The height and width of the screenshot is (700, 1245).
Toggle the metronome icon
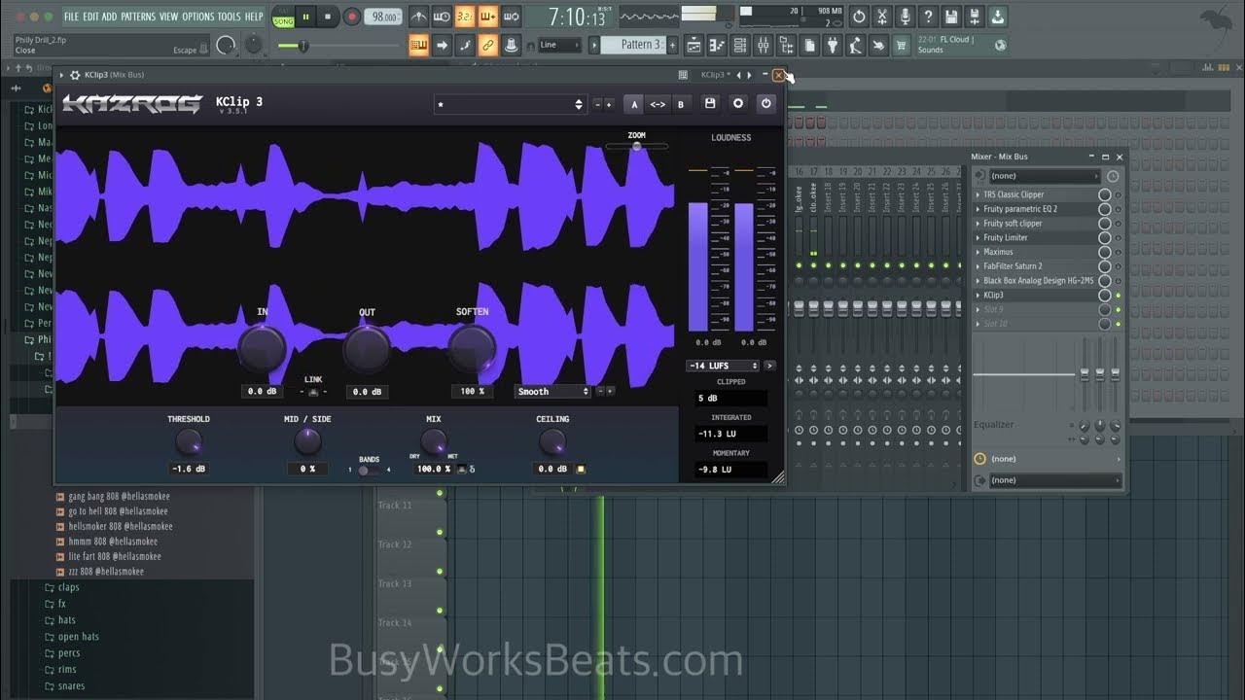click(418, 17)
